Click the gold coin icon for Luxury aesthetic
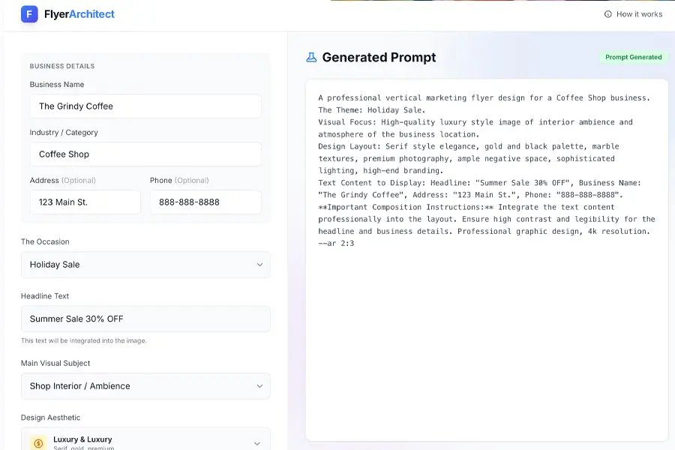Screen dimensions: 675x450 (x=38, y=443)
